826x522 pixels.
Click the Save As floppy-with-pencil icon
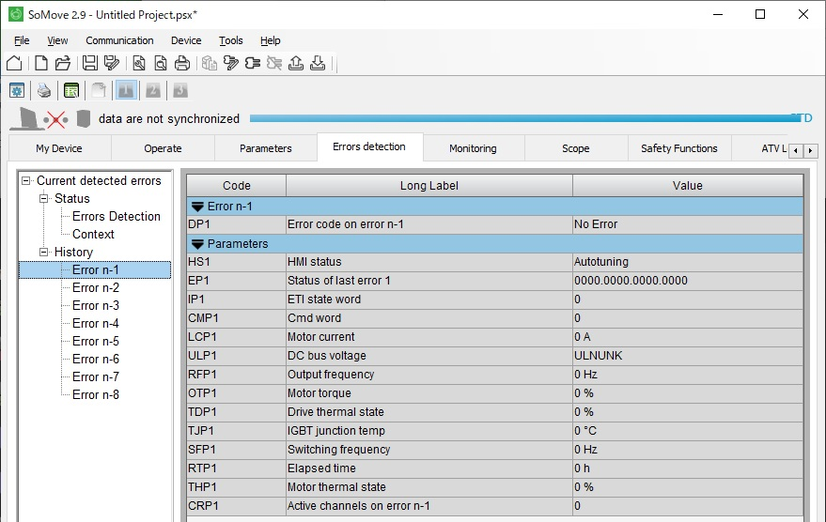(x=112, y=63)
